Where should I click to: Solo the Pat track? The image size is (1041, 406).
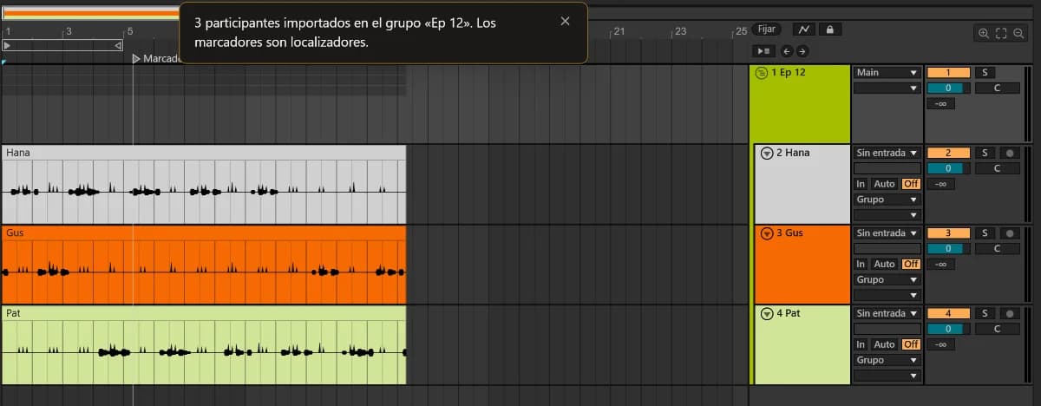(985, 313)
